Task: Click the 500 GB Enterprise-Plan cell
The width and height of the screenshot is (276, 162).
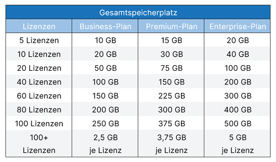Action: tap(238, 124)
